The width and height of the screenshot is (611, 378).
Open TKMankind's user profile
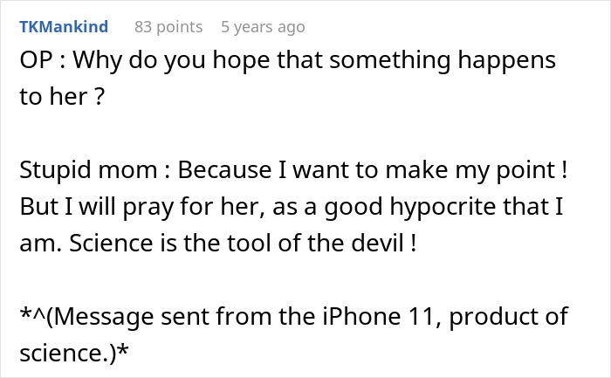63,27
